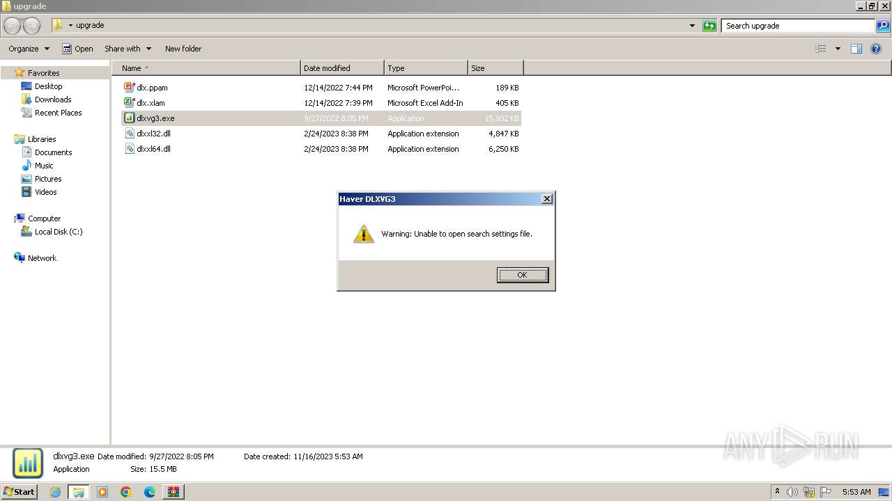Click the 5:53 AM taskbar clock

pos(856,492)
